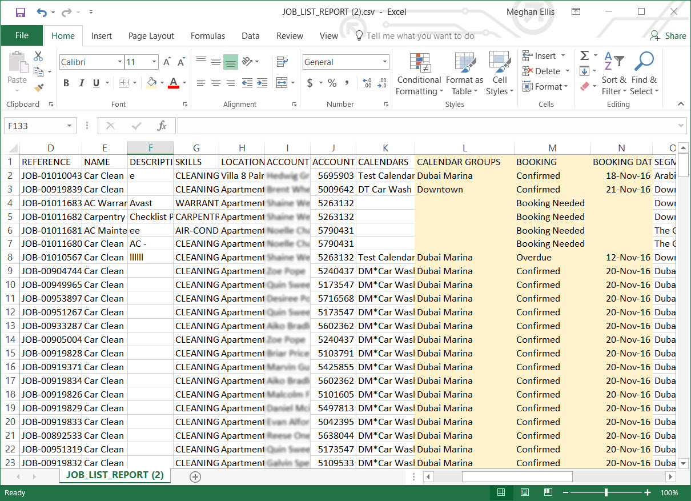Switch to the Data ribbon tab
691x501 pixels.
click(250, 35)
